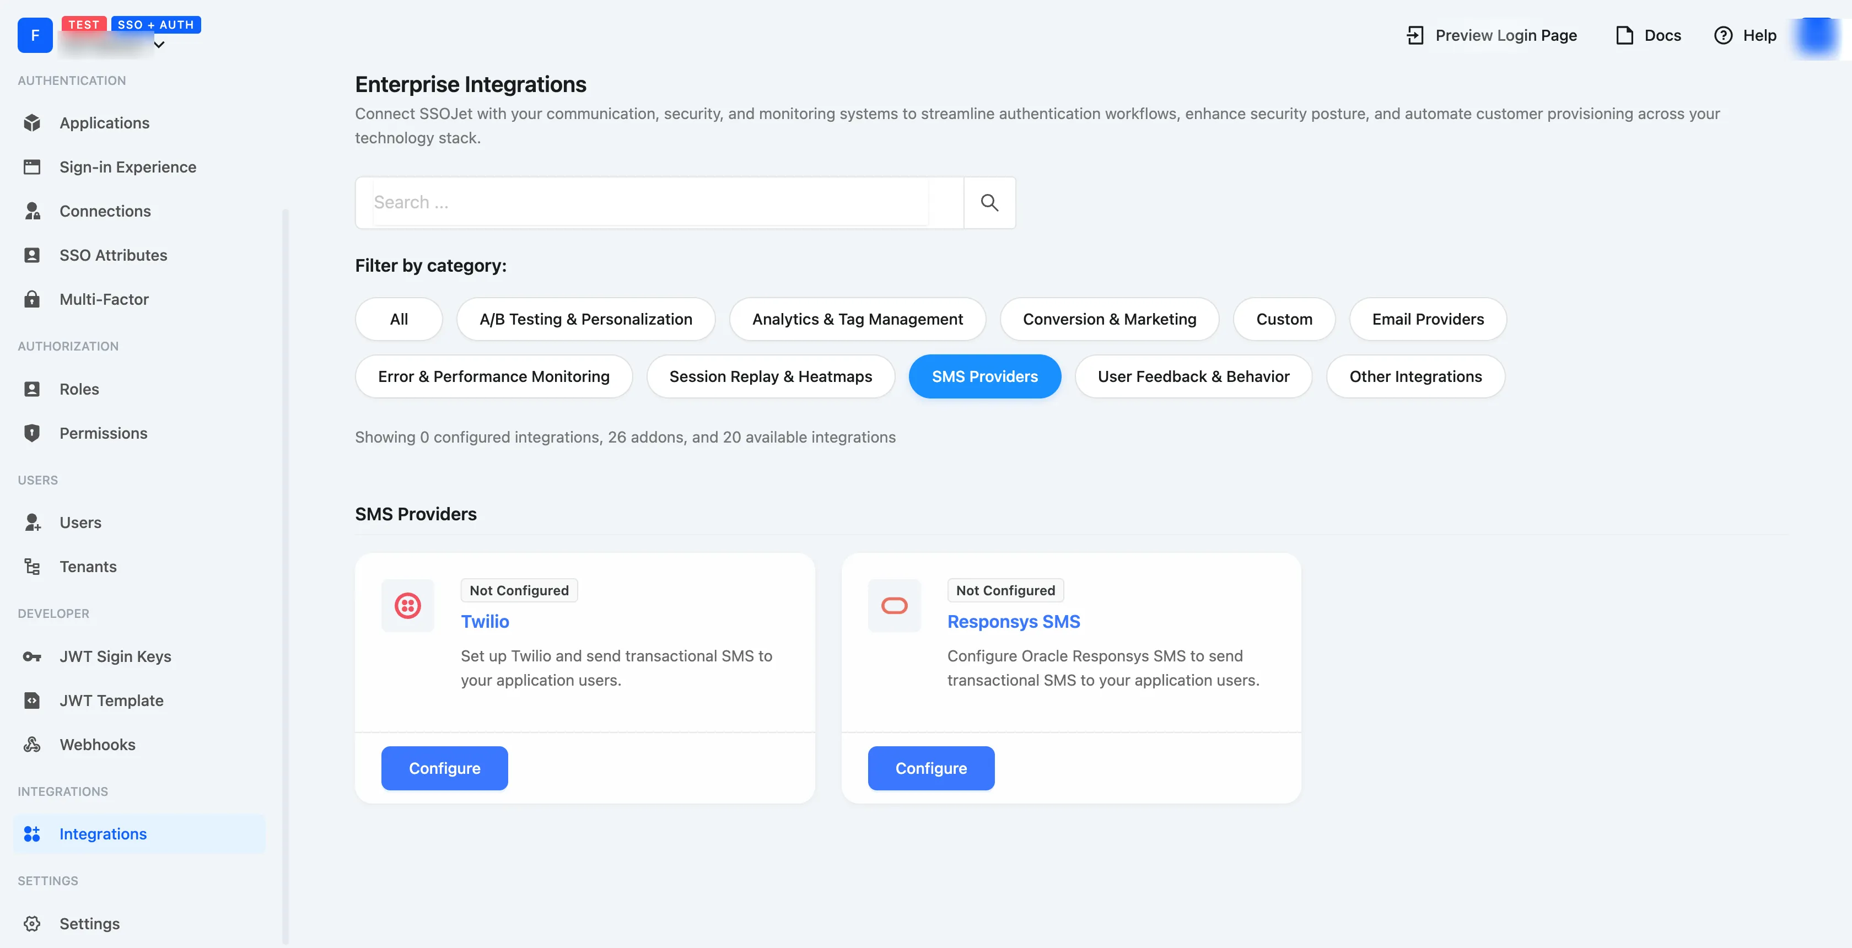Expand the workspace switcher chevron
Viewport: 1852px width, 948px height.
pos(159,45)
